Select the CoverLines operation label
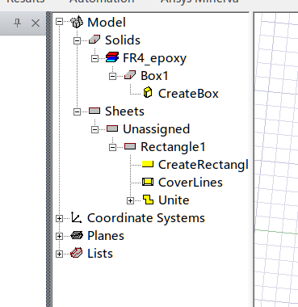The image size is (298, 307). (191, 182)
